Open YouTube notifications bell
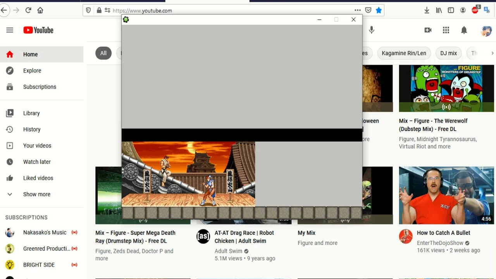 click(x=464, y=30)
